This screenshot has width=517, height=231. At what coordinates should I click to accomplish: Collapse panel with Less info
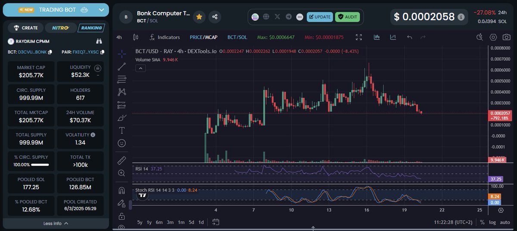click(56, 223)
